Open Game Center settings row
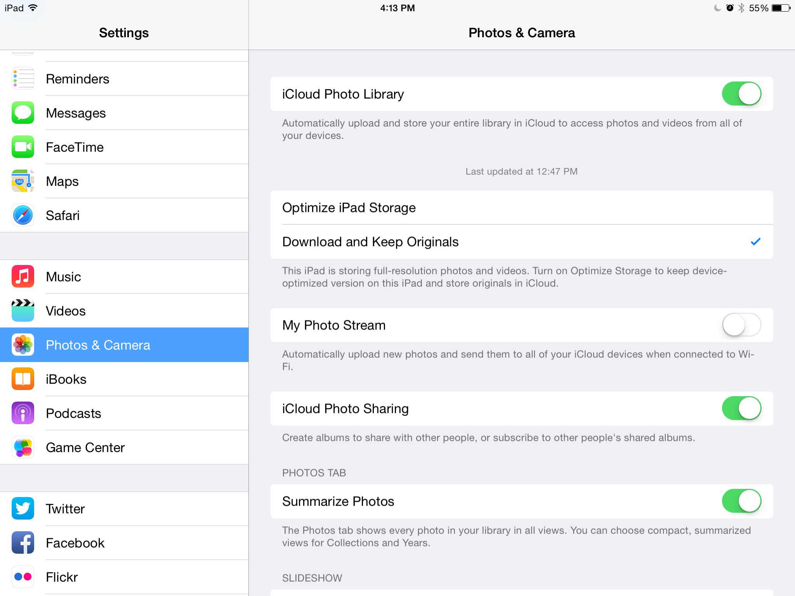This screenshot has height=596, width=795. (124, 447)
